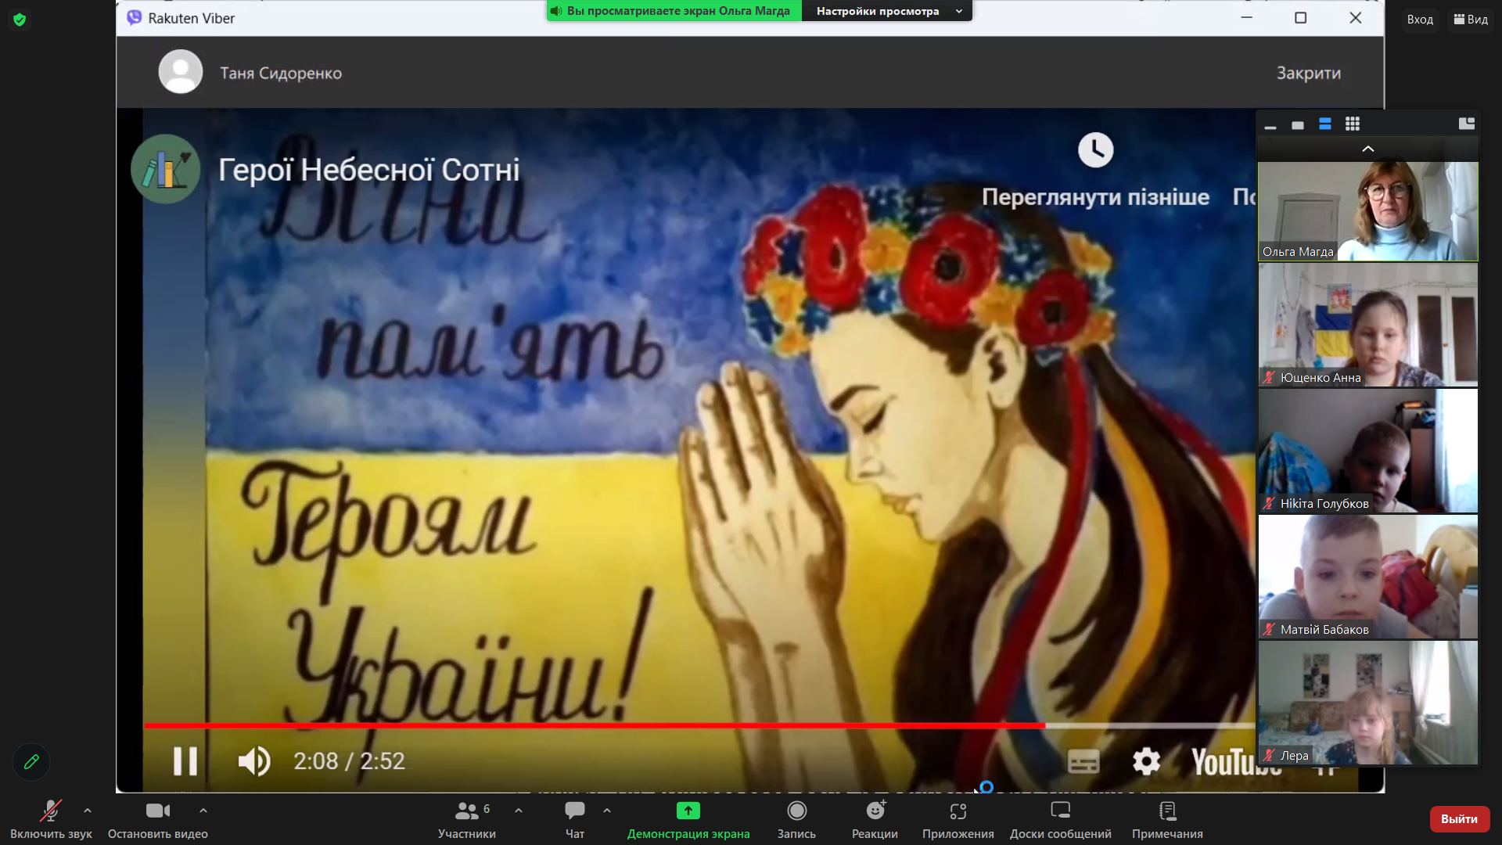
Task: Click the muted microphone icon on Матвій Бабаков
Action: pos(1269,630)
